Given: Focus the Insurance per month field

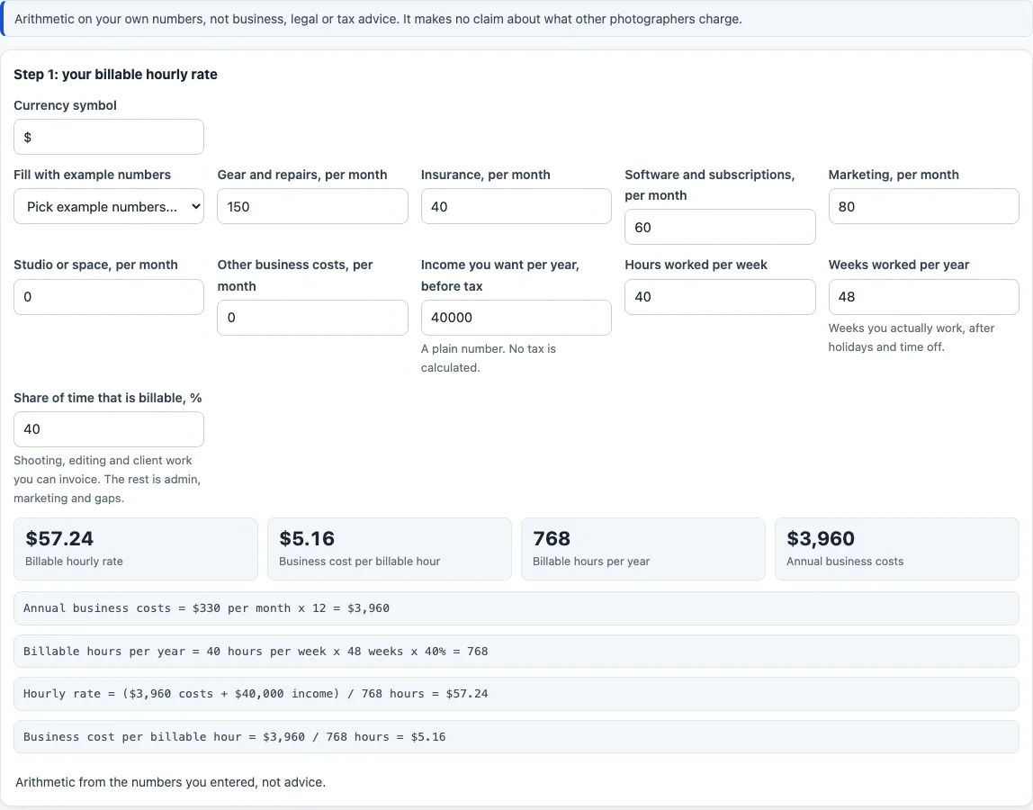Looking at the screenshot, I should point(516,206).
